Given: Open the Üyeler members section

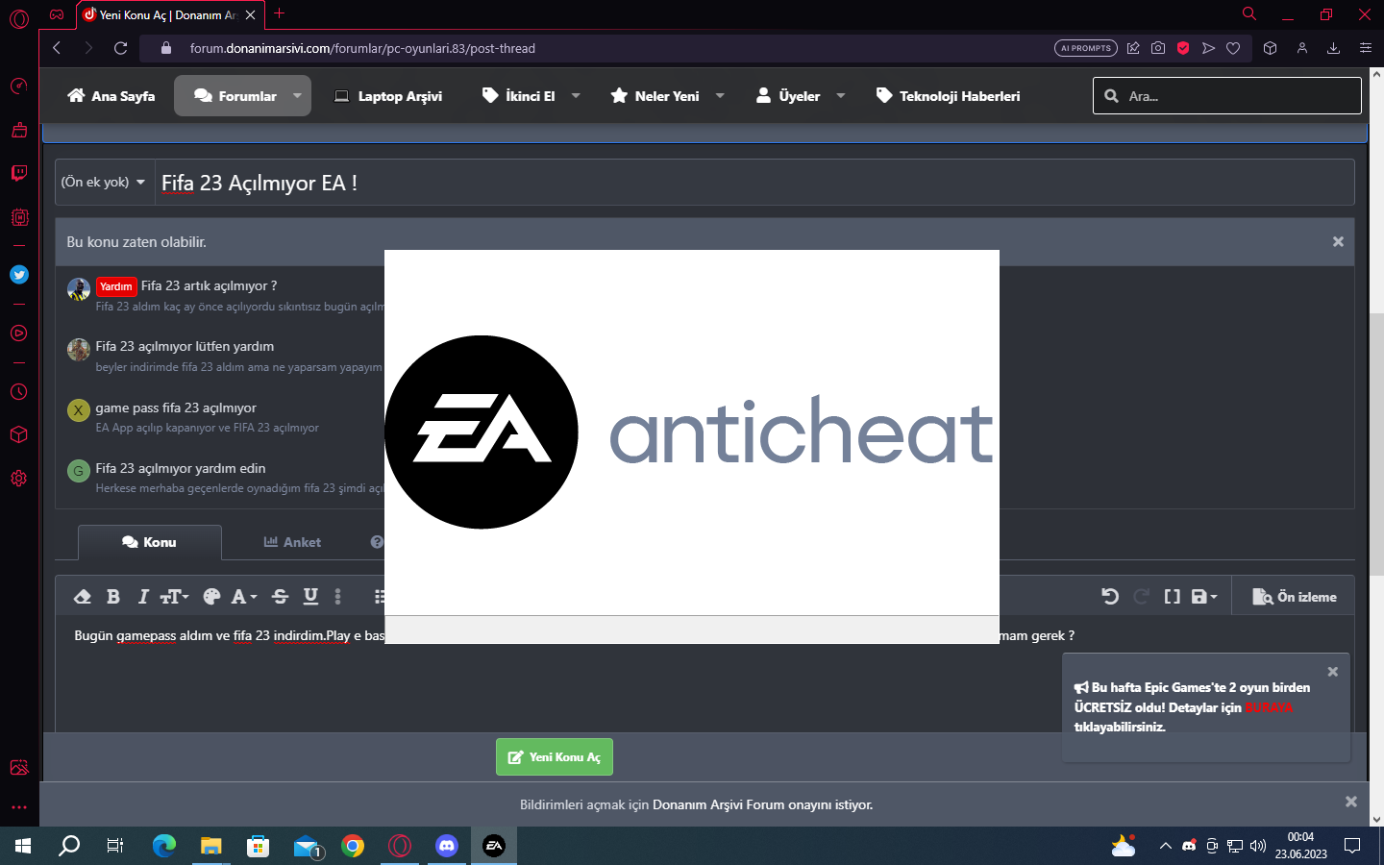Looking at the screenshot, I should tap(788, 96).
